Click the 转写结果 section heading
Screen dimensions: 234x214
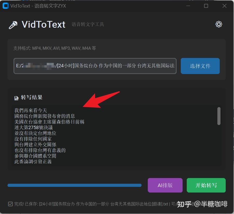(32, 98)
